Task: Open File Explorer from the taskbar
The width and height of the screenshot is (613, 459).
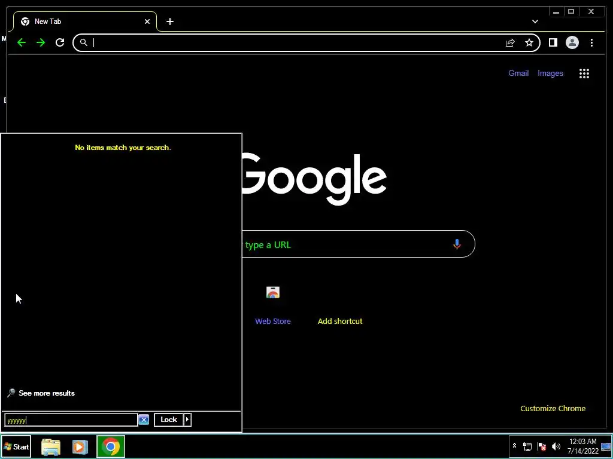Action: click(x=51, y=447)
